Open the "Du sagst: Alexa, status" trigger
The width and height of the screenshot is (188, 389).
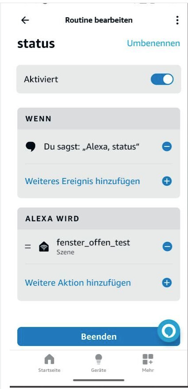coord(91,147)
